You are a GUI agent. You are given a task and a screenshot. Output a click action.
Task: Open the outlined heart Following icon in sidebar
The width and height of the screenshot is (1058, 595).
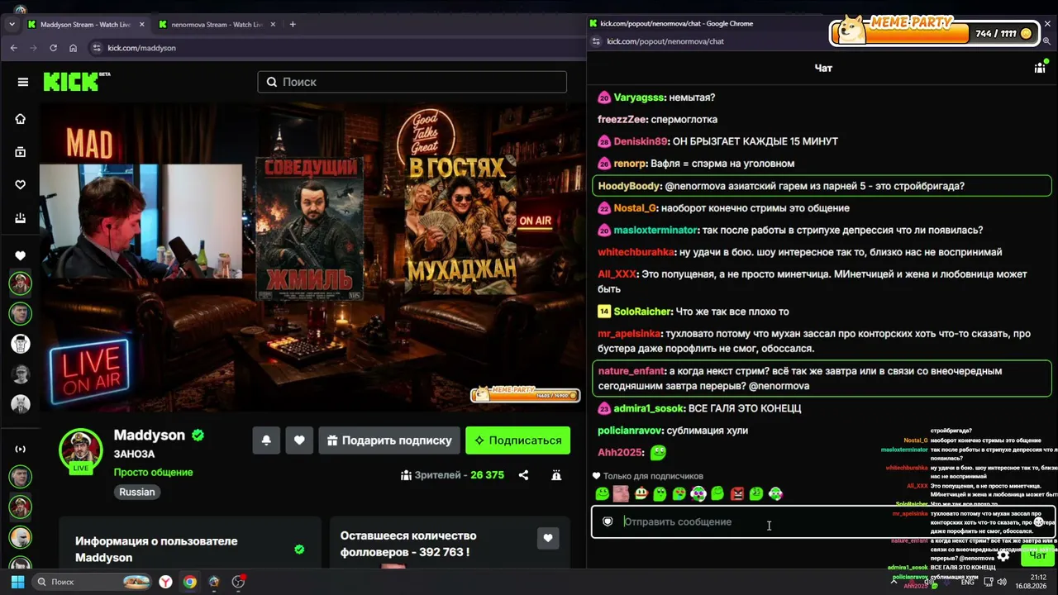(21, 185)
